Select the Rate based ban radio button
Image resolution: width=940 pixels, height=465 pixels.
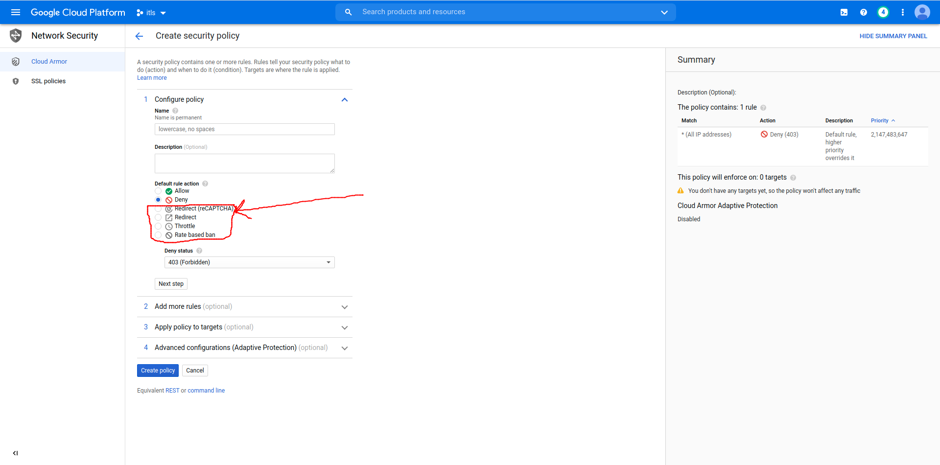click(x=158, y=235)
